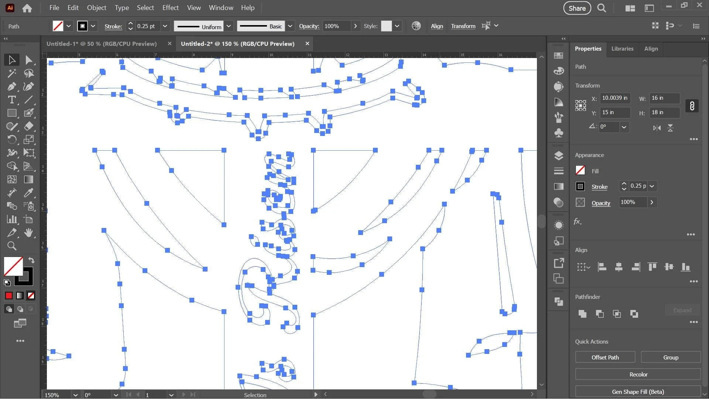Select the Pen tool

11,86
